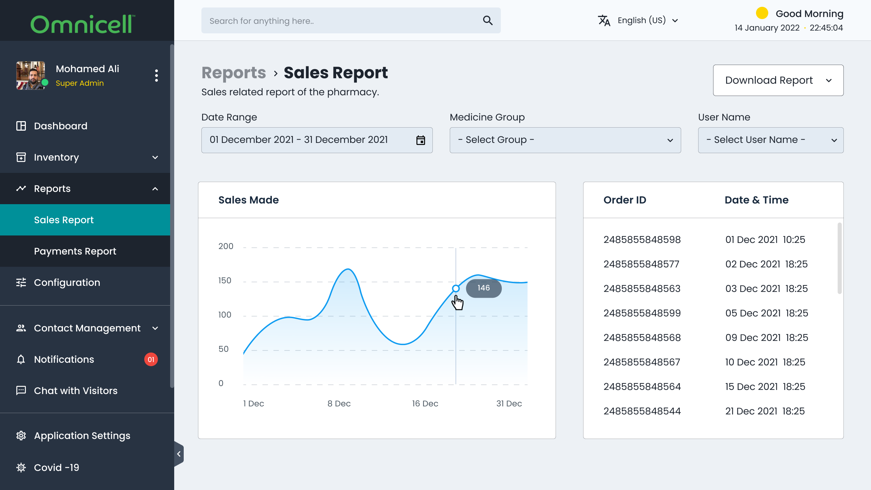This screenshot has height=490, width=871.
Task: Click the three-dot menu beside Mohamed Ali
Action: pyautogui.click(x=157, y=76)
